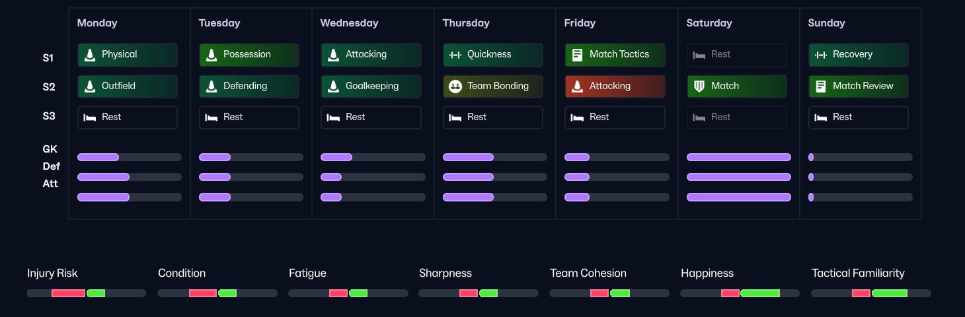Click the Tactical Familiarity indicator bar
This screenshot has height=317, width=965.
[870, 293]
